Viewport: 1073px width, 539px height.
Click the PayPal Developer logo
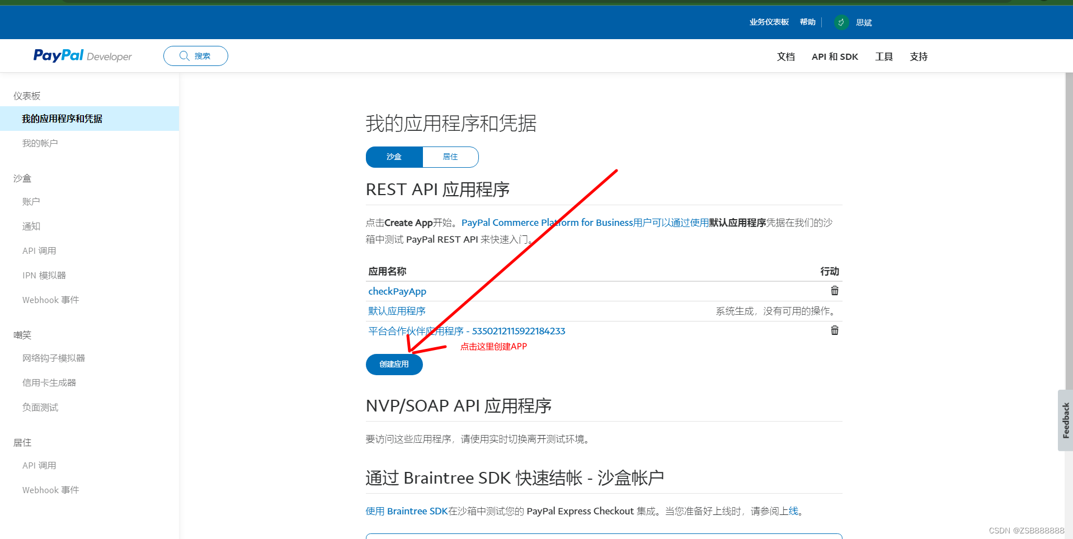[83, 56]
